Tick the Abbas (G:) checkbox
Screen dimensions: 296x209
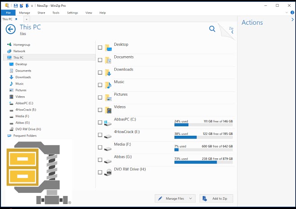(x=100, y=160)
